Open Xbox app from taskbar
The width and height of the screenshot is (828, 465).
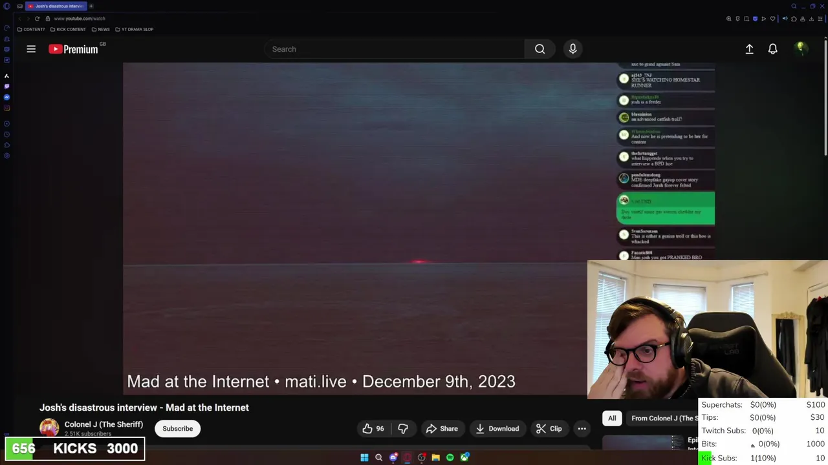[x=464, y=458]
